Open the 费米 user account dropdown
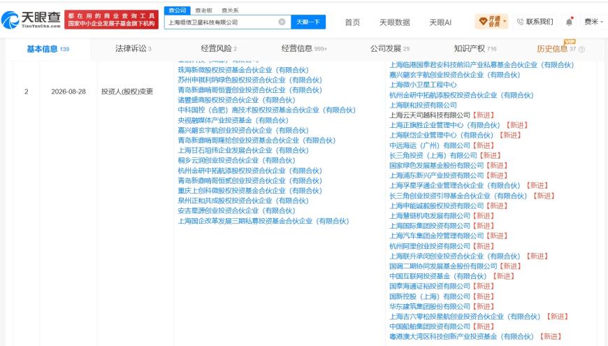 coord(593,22)
